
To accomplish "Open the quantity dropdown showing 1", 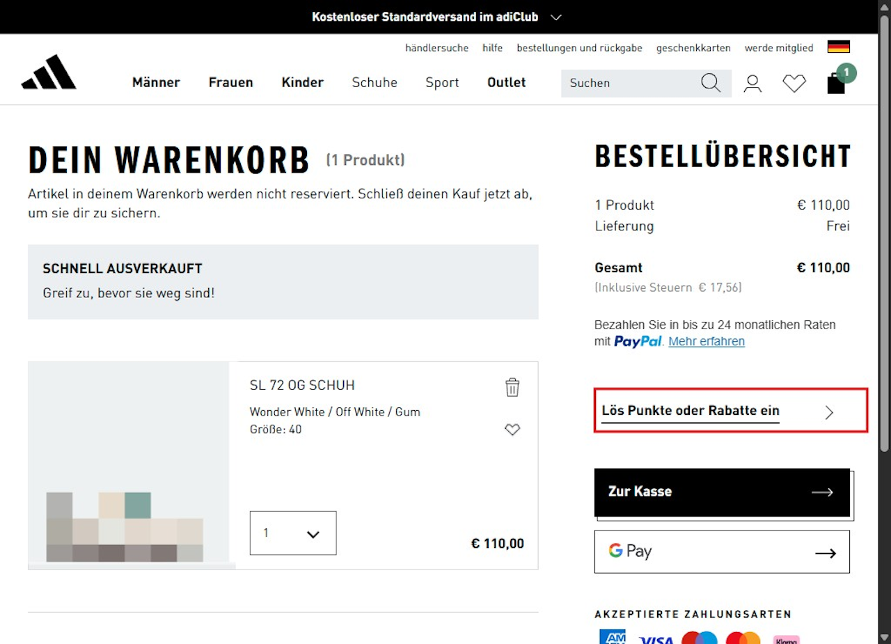I will coord(293,533).
